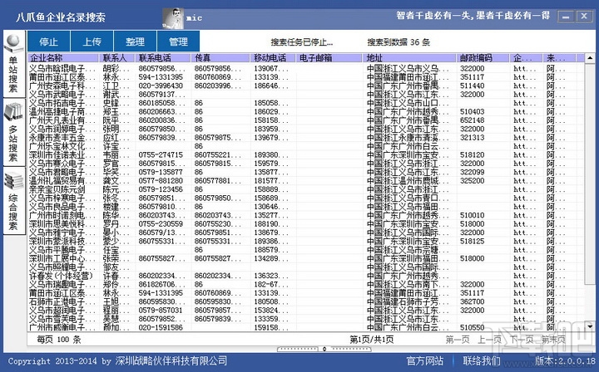Click the 停止 button
The image size is (599, 372).
(x=48, y=42)
